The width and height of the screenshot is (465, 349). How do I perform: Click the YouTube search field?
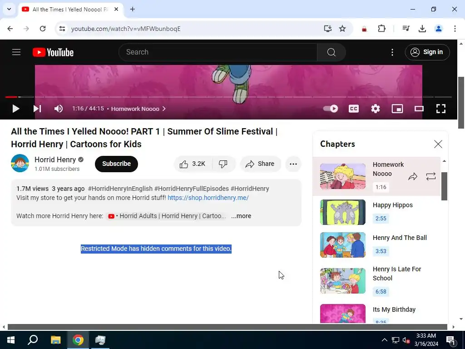218,52
